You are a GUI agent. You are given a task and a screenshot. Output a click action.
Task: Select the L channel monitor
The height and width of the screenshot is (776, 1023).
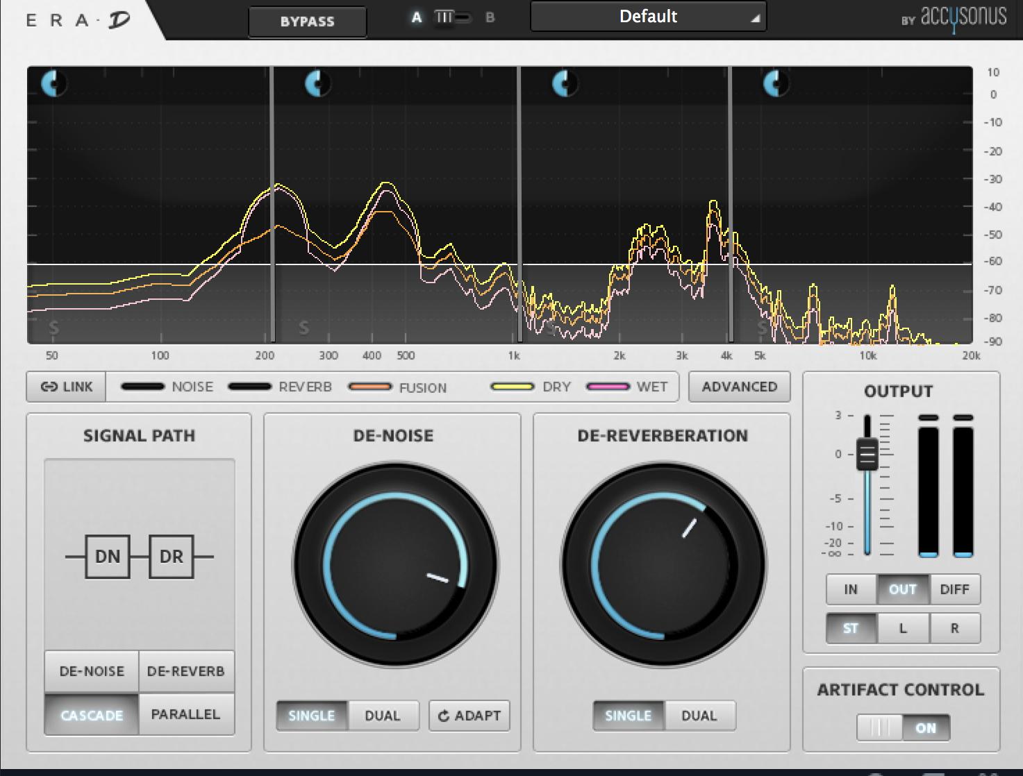coord(903,628)
